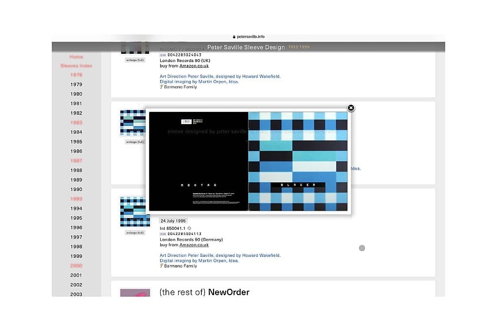
Task: Click the font icon beside Barmeno Family in UK entry
Action: (x=161, y=87)
